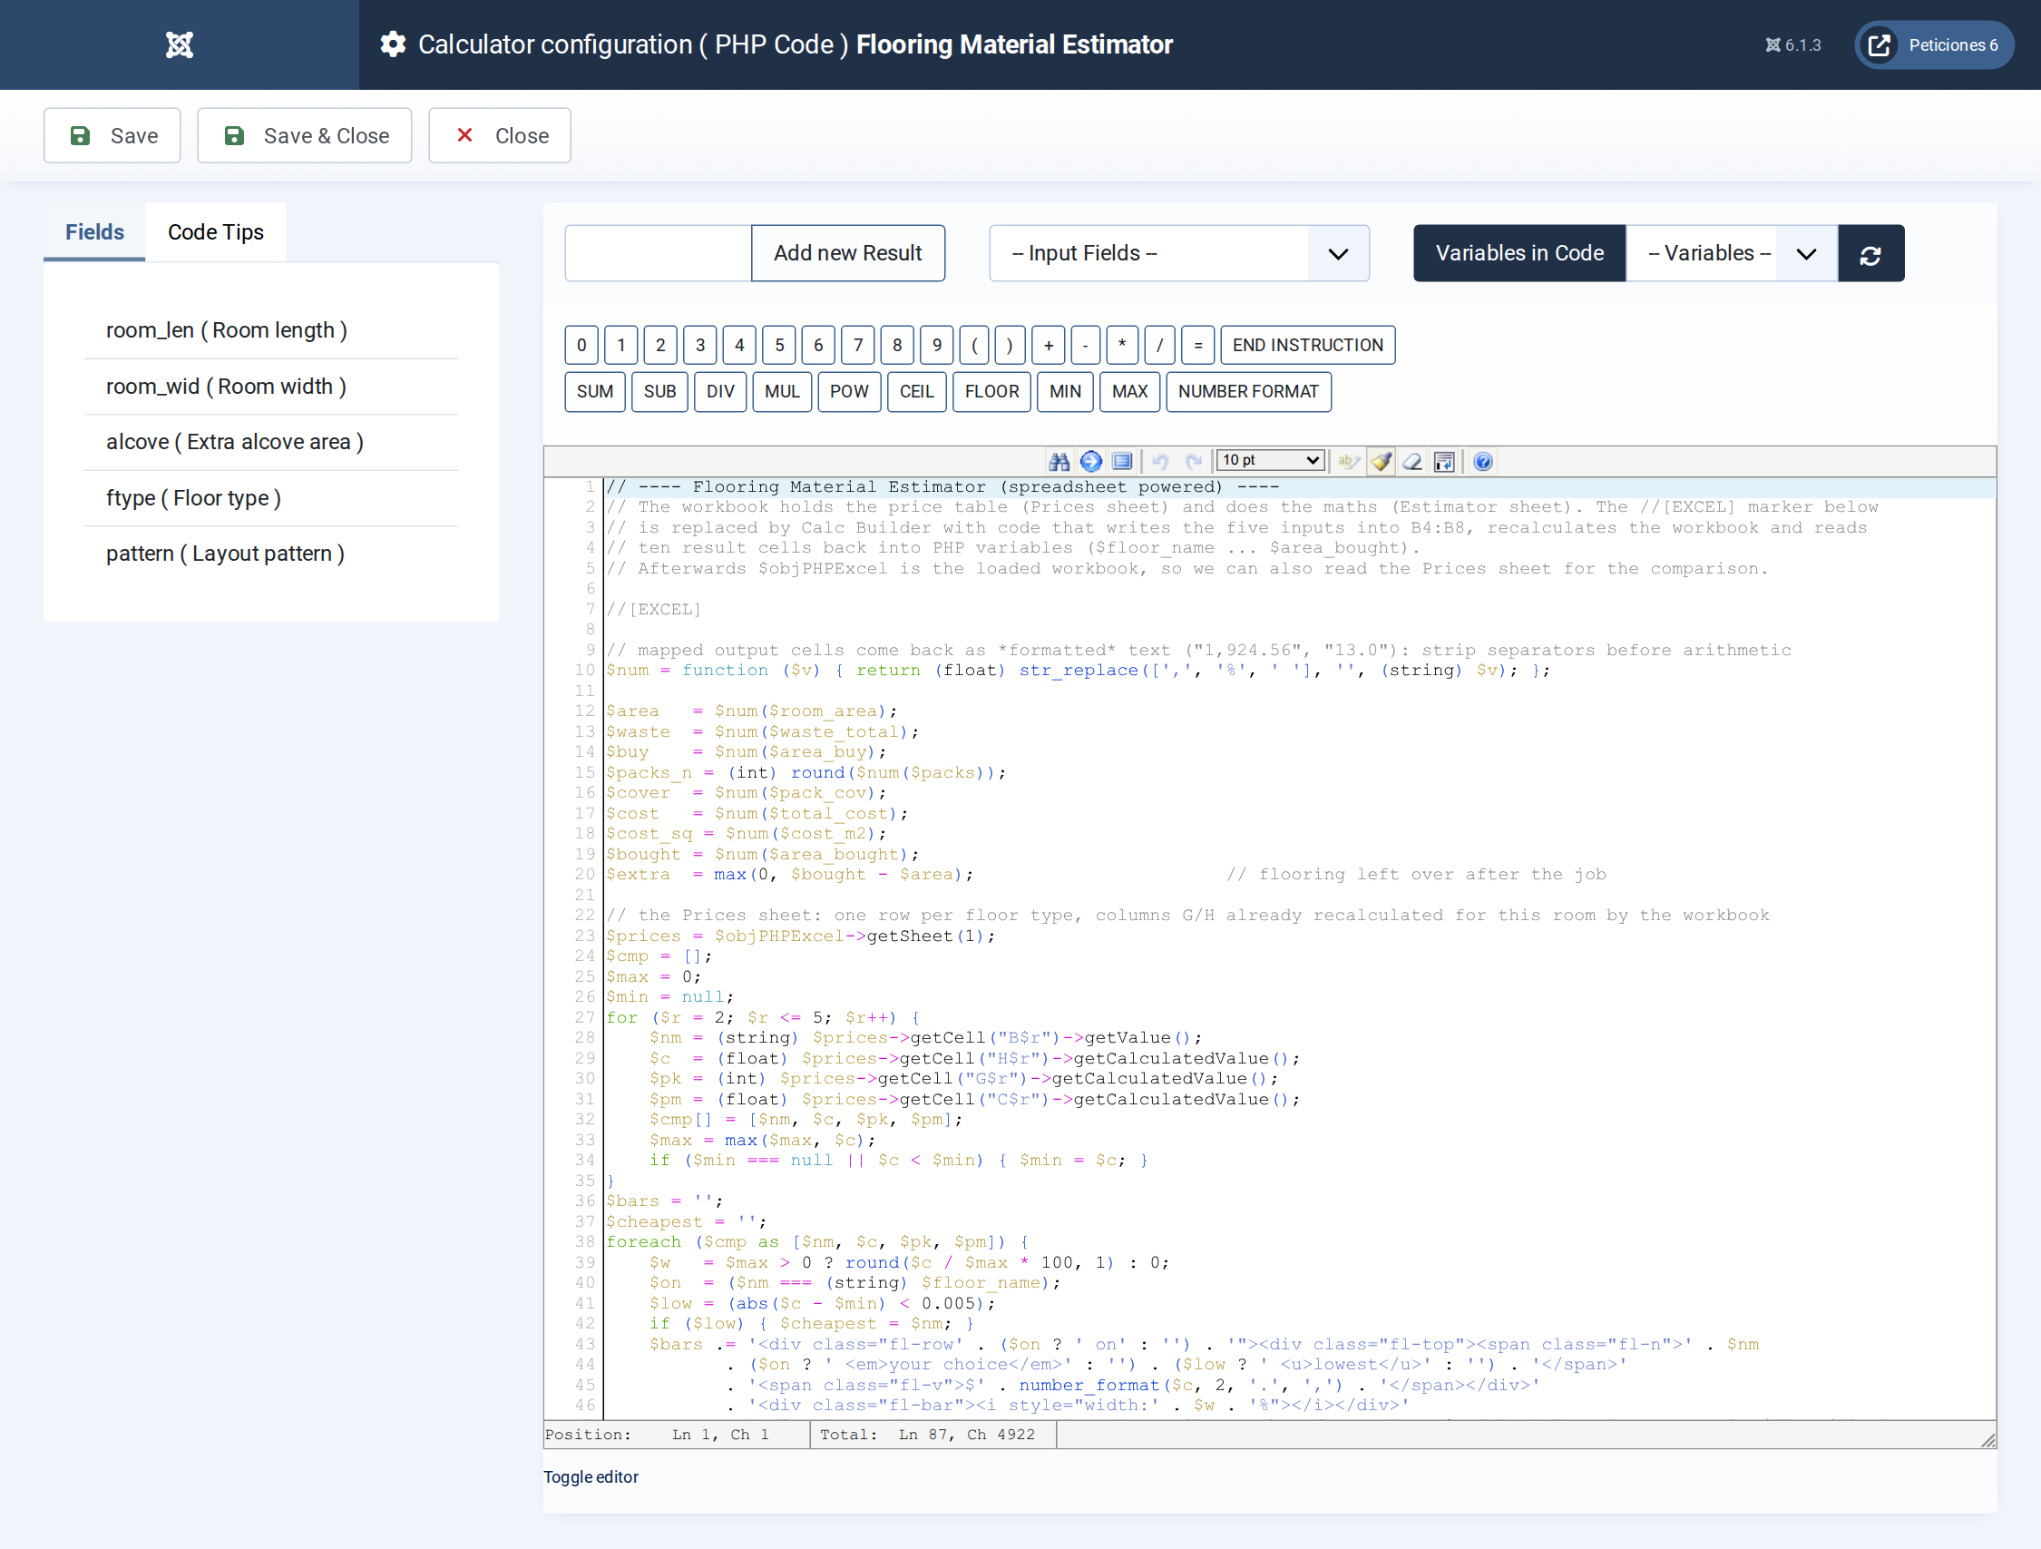
Task: Click the eraser reset highlight icon
Action: point(1412,462)
